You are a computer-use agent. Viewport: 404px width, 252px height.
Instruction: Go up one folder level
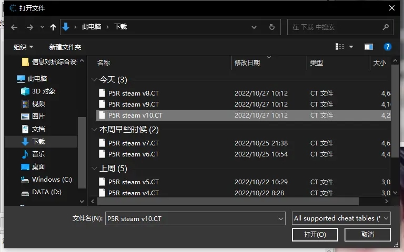pos(53,27)
